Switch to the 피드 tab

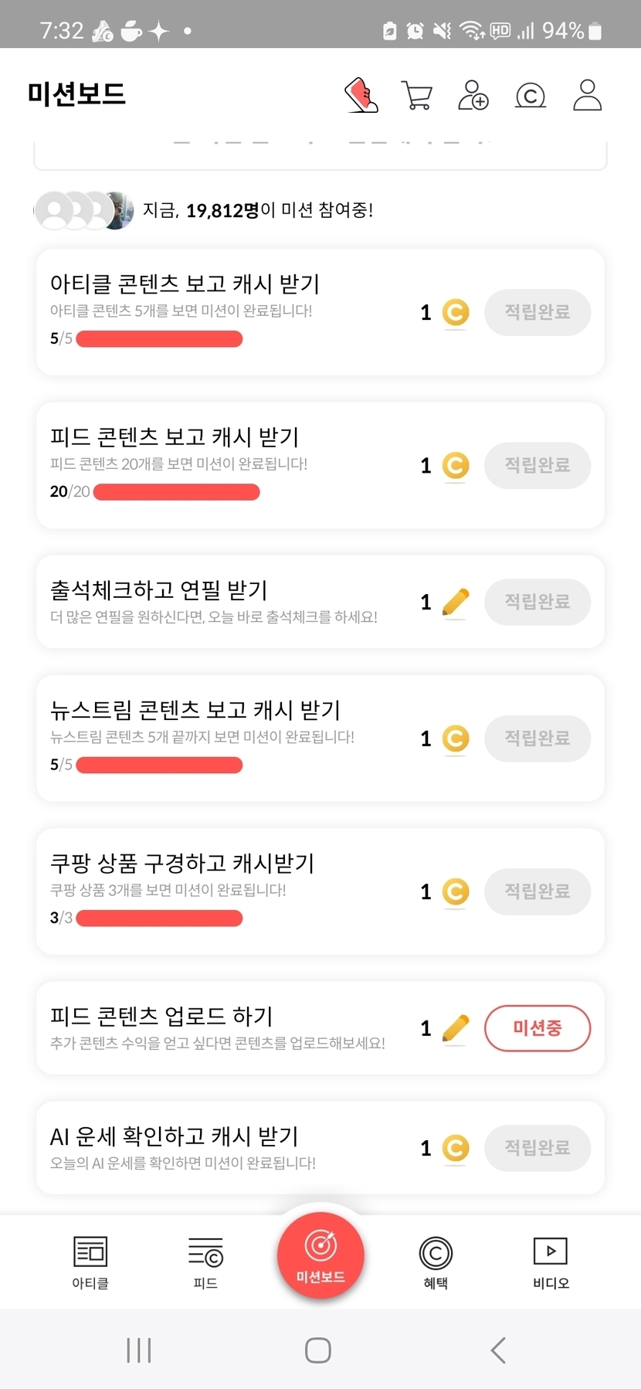[205, 1262]
